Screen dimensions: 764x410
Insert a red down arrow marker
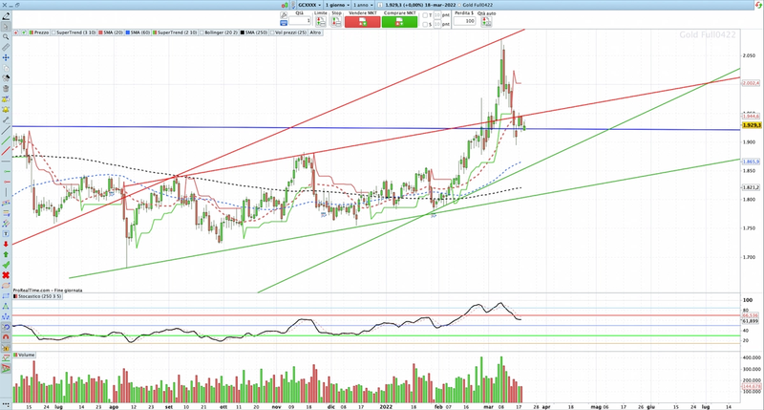(x=6, y=245)
